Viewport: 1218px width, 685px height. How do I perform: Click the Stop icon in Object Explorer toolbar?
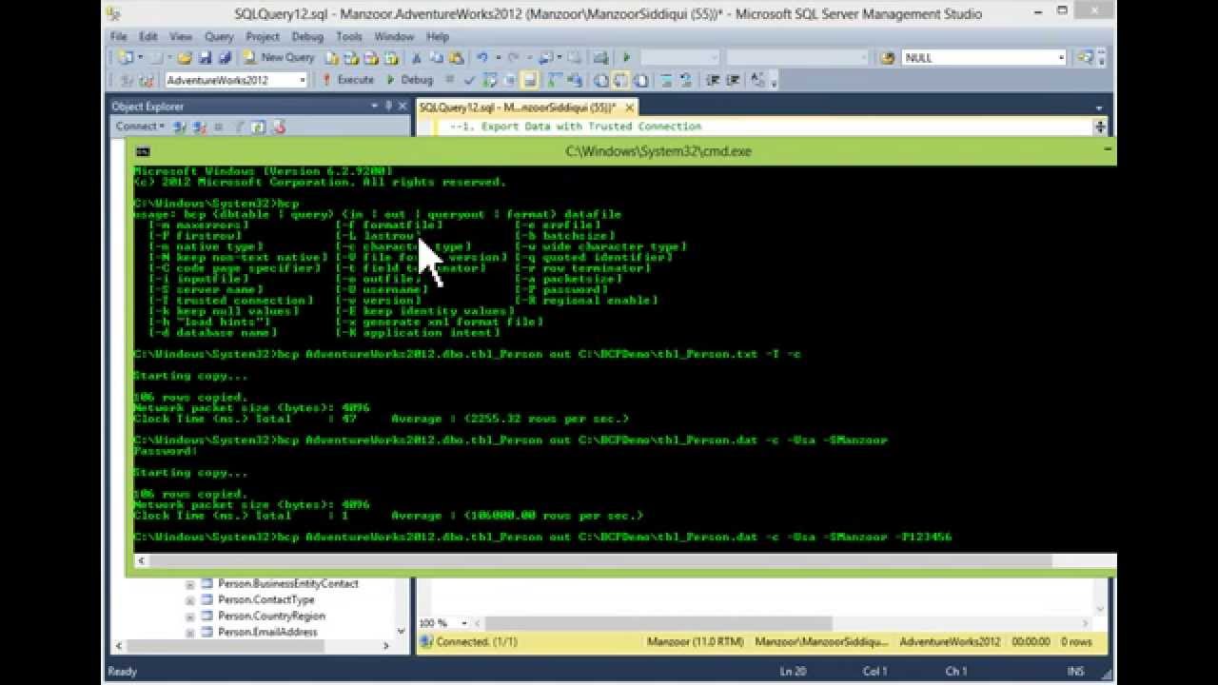(x=218, y=126)
